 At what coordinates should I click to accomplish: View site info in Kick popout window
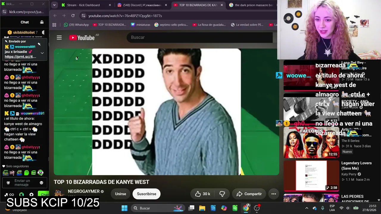pyautogui.click(x=4, y=12)
